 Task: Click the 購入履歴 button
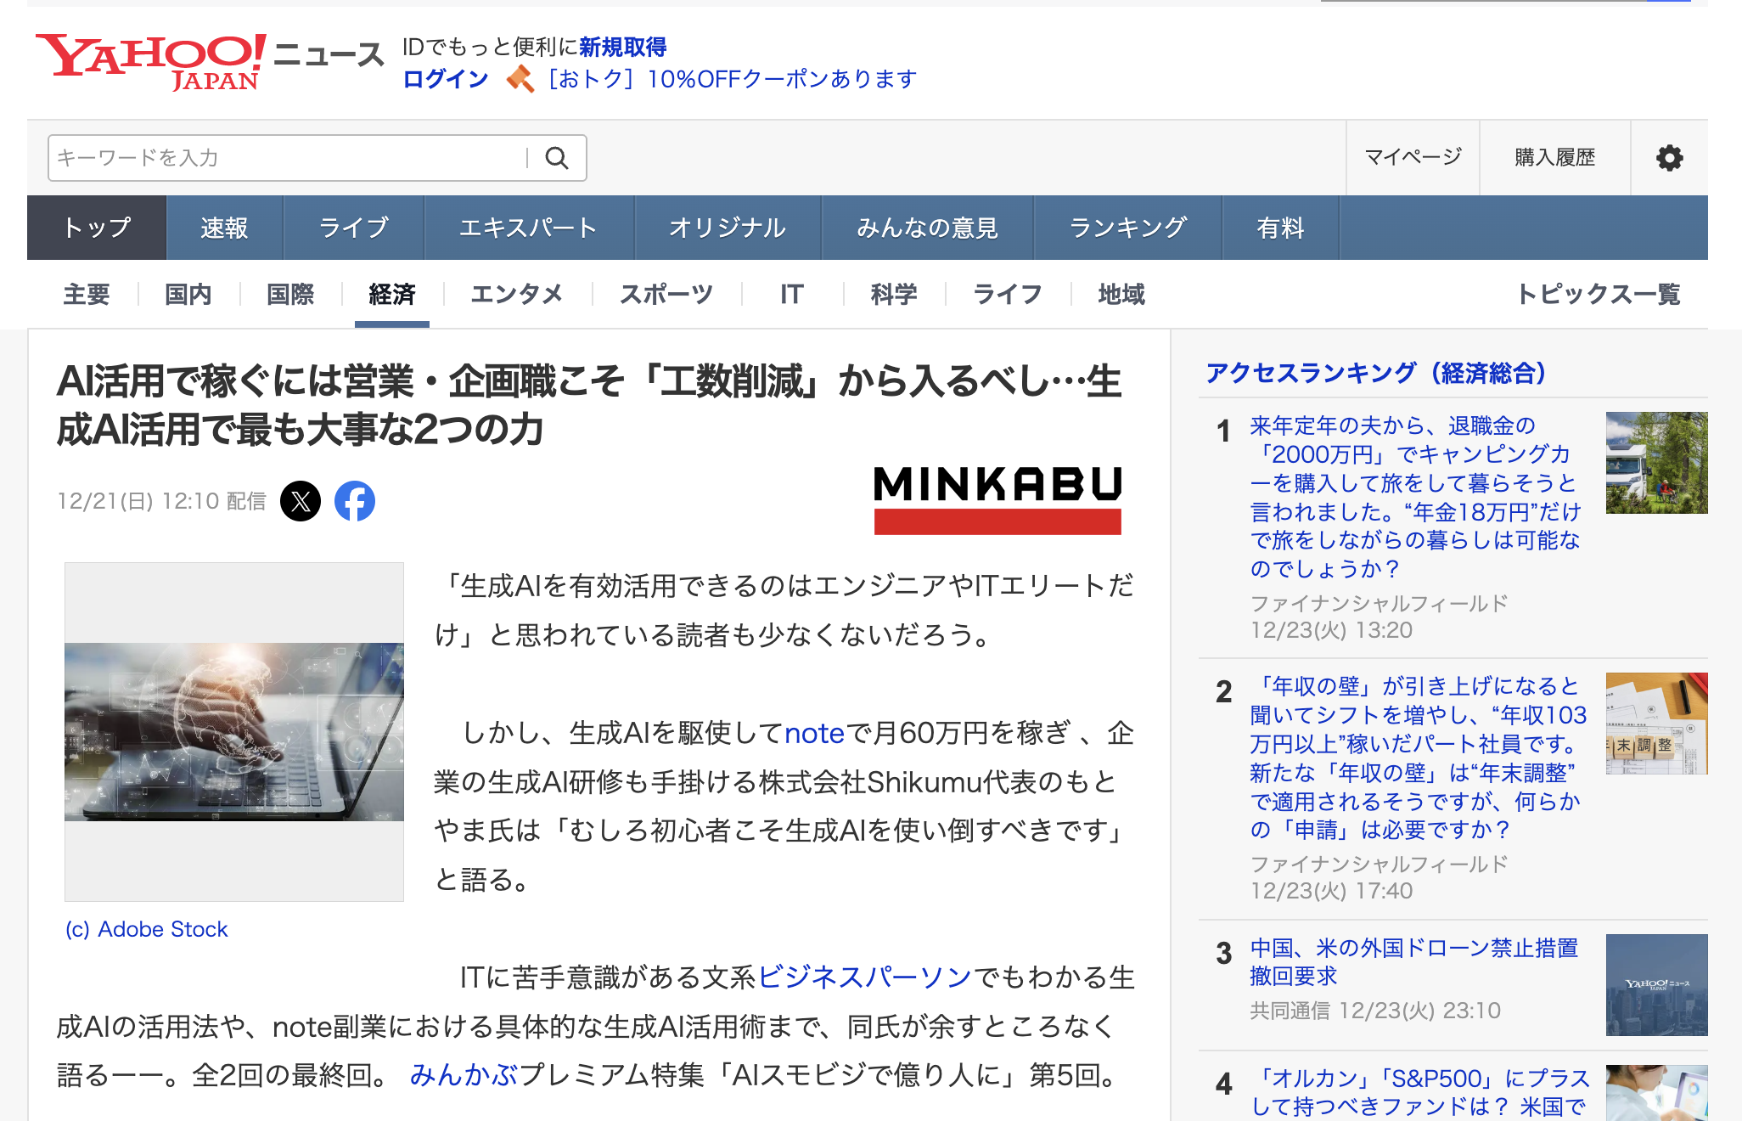click(x=1554, y=158)
